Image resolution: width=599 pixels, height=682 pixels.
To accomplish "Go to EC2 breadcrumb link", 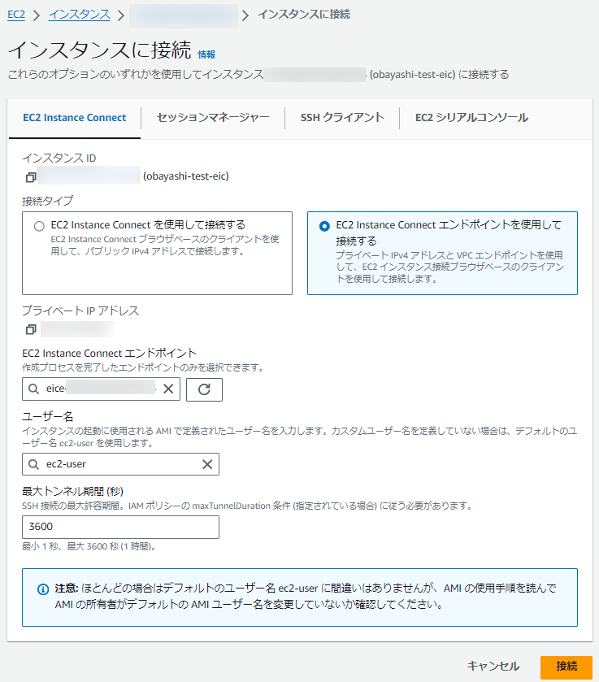I will (x=16, y=15).
